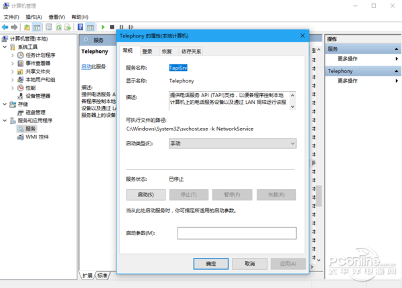Select 任务计划程序 in tree
The image size is (402, 288).
[x=40, y=55]
